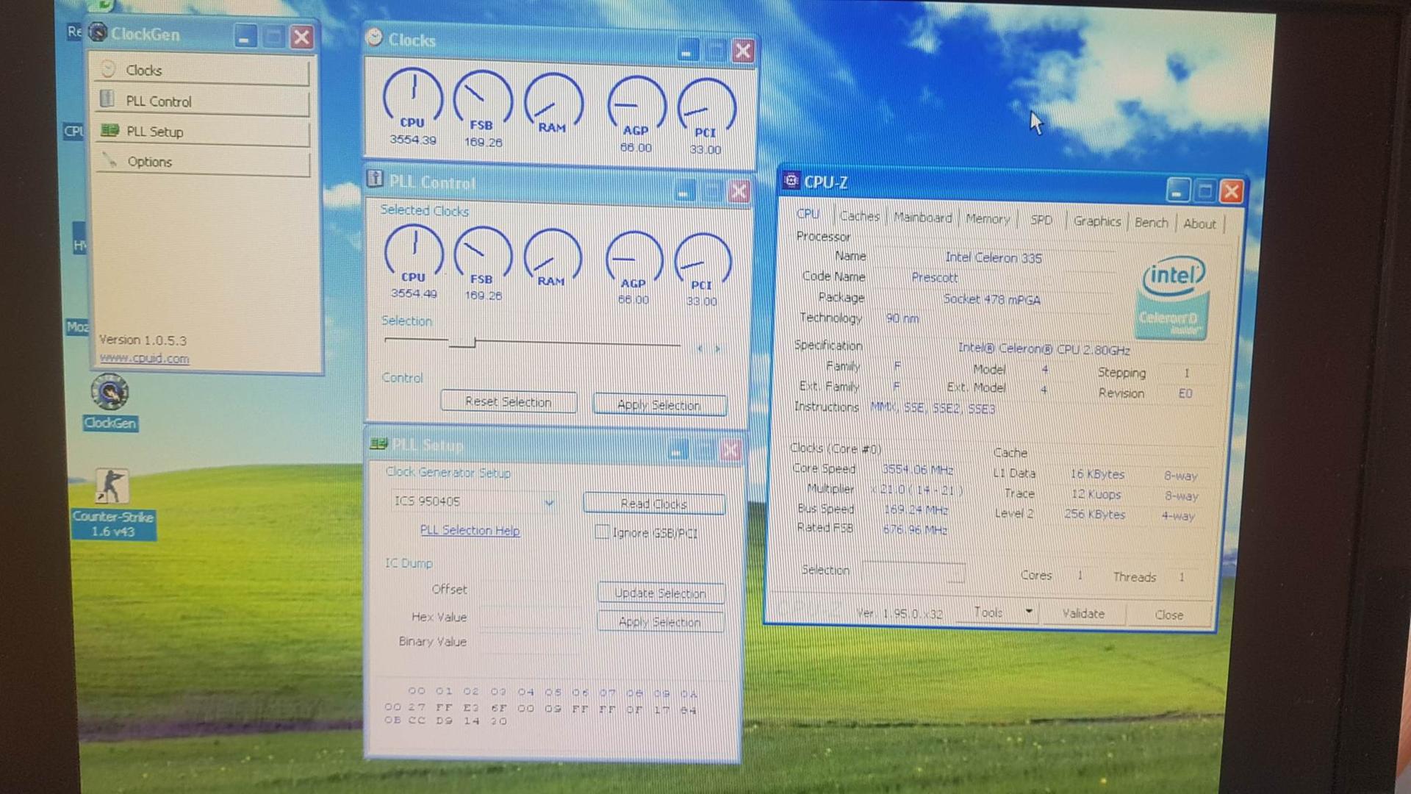The height and width of the screenshot is (794, 1411).
Task: Select PCI gauge in PLL Control
Action: [x=703, y=270]
